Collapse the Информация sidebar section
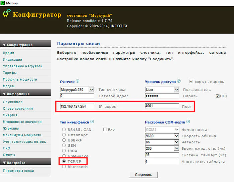Viewport: 234px width, 182px height. pyautogui.click(x=25, y=93)
